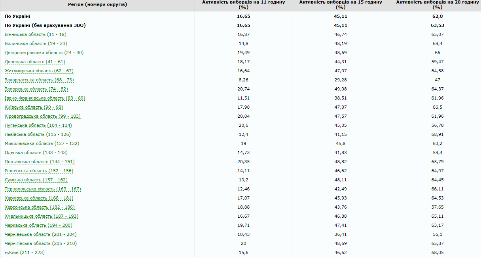
Task: Click the 62,8 turnout cell for По Україні
Action: pos(437,16)
